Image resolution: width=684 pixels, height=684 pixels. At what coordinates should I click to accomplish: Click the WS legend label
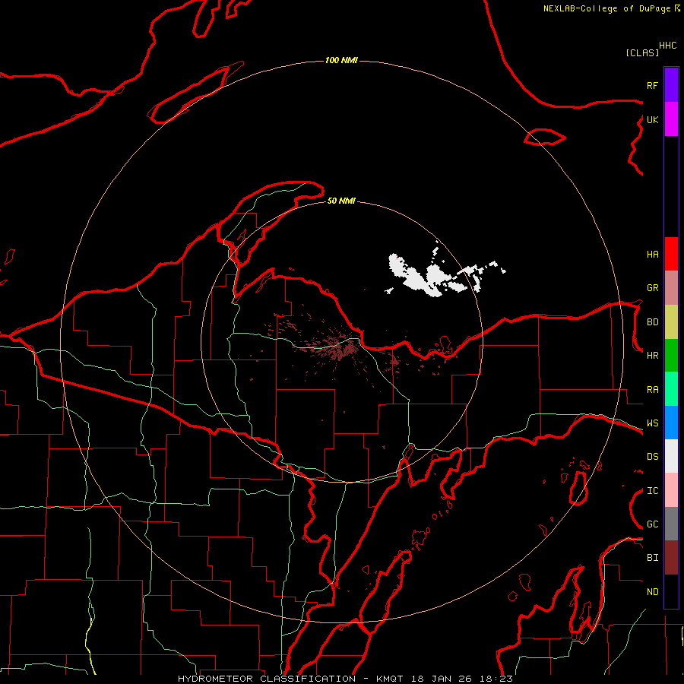[x=653, y=423]
